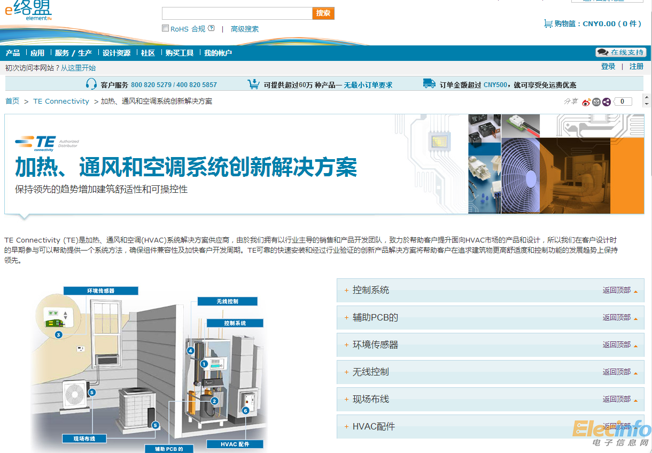
Task: Click the RoHS help question mark icon
Action: 211,28
